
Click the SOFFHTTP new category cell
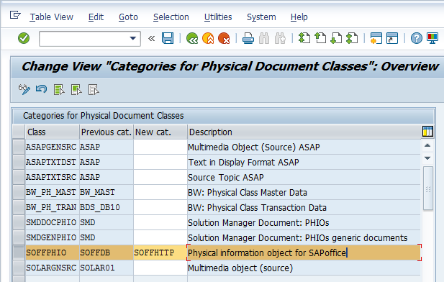(x=160, y=253)
